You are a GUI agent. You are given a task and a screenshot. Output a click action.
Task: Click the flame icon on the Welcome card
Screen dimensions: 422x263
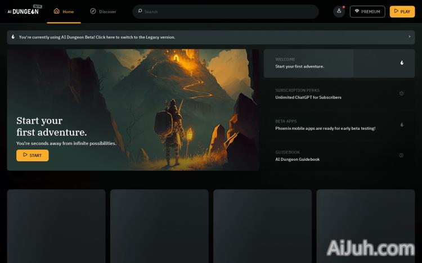[x=402, y=63]
